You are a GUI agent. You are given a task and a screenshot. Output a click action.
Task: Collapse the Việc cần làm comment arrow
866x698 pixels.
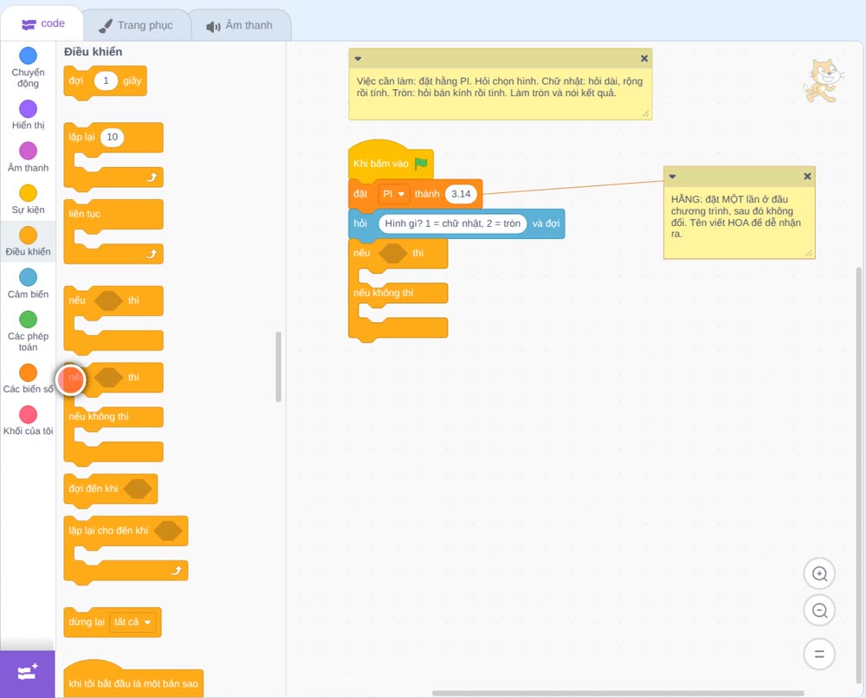coord(358,59)
